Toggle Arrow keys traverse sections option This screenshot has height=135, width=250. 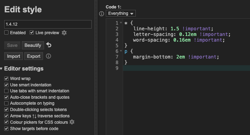[x=6, y=116]
